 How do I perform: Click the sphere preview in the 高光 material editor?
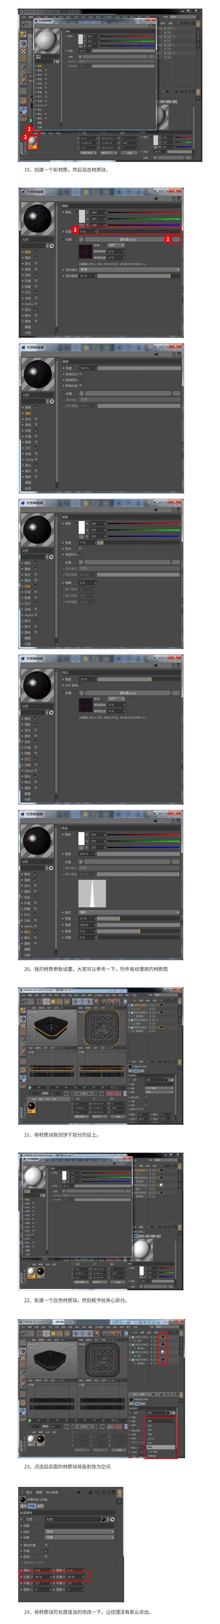[37, 840]
